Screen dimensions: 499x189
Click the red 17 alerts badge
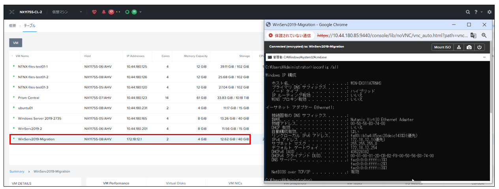point(111,12)
